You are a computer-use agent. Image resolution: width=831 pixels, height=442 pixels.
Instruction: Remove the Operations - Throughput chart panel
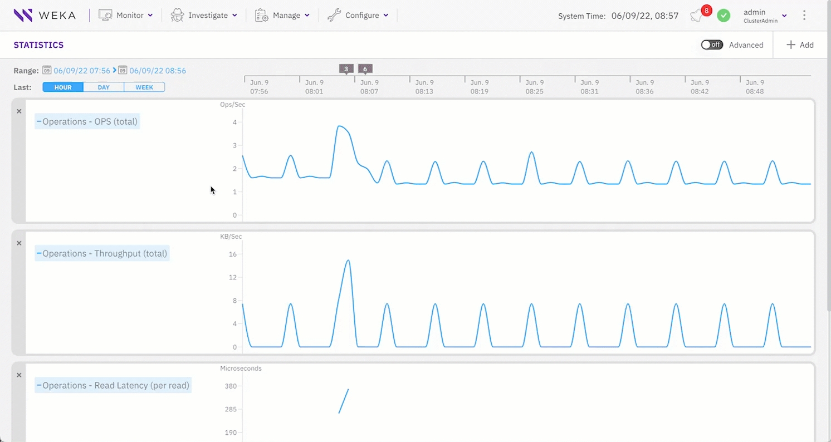19,243
